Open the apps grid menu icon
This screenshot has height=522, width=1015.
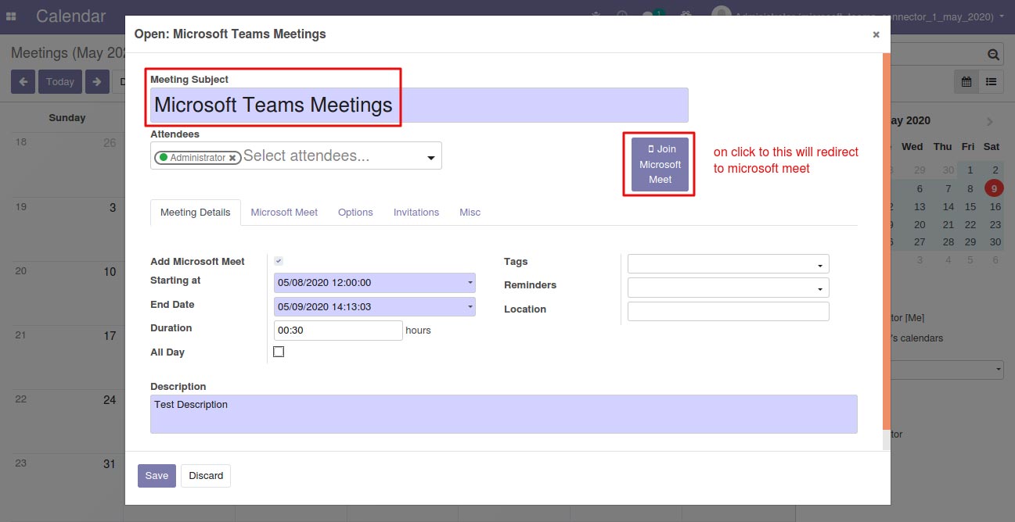pos(12,16)
